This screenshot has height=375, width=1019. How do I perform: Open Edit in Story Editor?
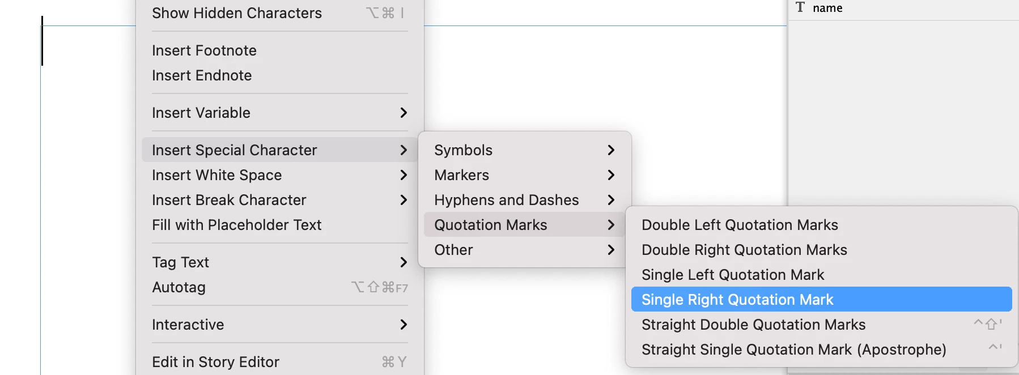click(x=215, y=362)
